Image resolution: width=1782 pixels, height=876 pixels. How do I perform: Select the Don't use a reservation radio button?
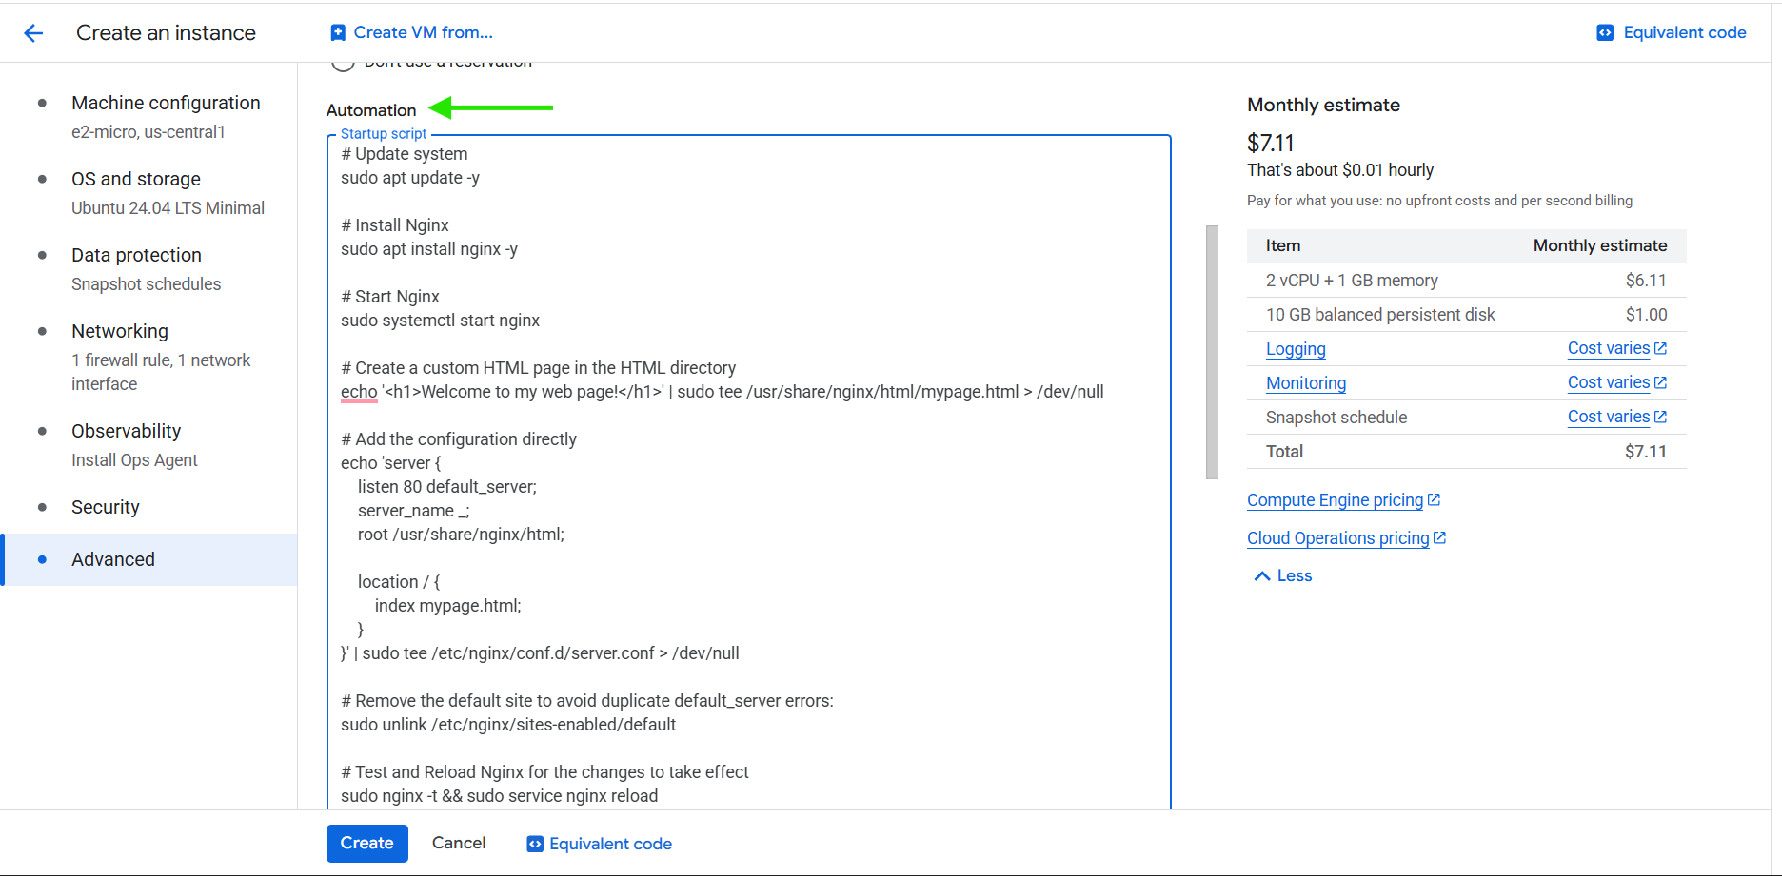343,61
